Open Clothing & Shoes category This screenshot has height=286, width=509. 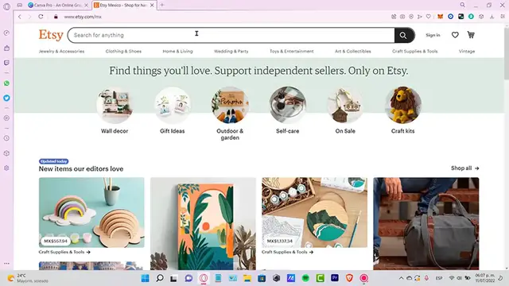[123, 51]
